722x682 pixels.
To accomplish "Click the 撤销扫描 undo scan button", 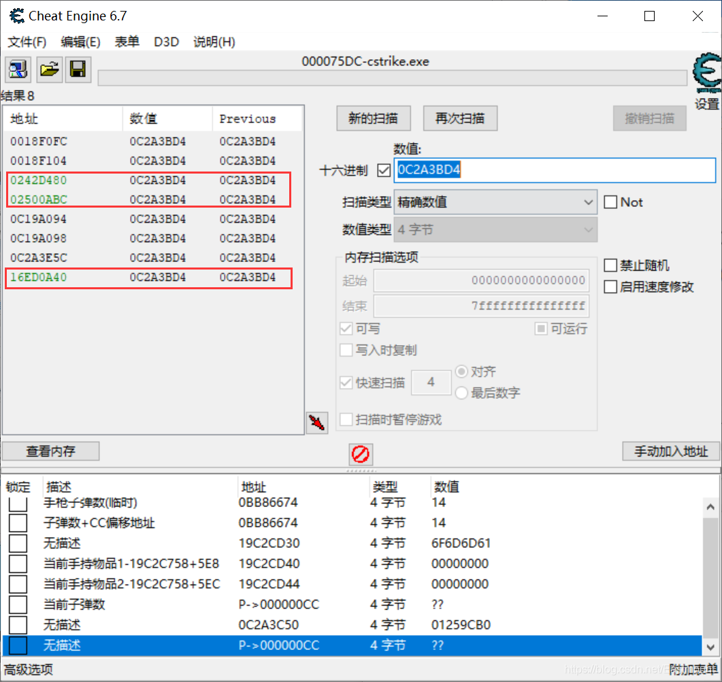I will click(x=650, y=118).
